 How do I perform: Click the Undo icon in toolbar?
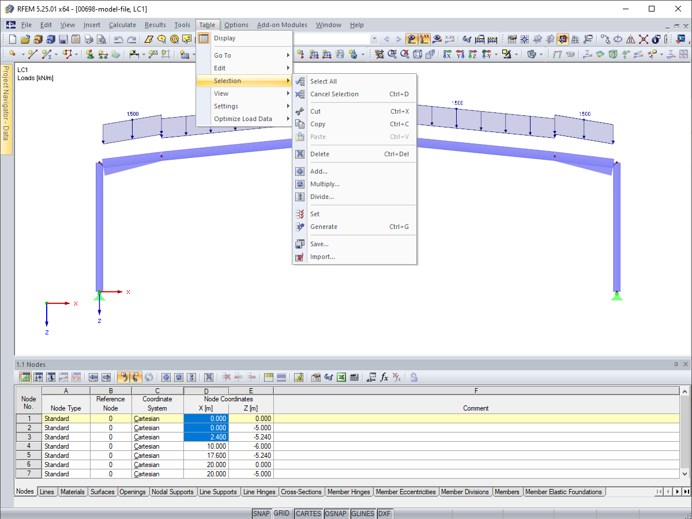(119, 39)
